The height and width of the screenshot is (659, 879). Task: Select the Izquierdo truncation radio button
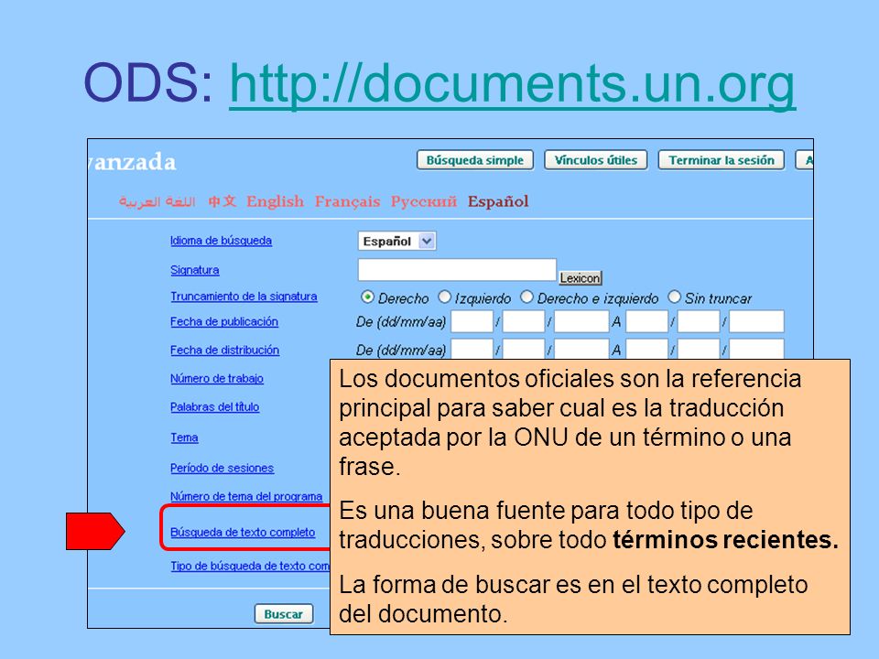444,297
